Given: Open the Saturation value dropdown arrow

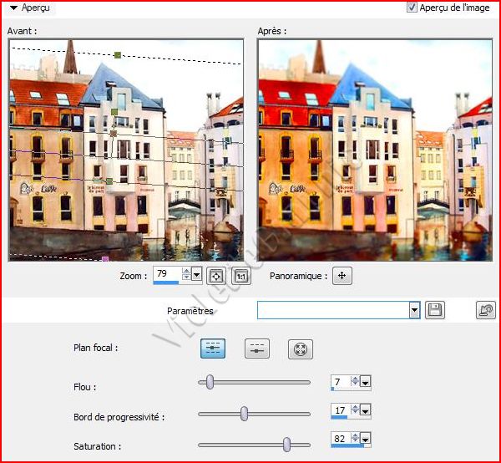Looking at the screenshot, I should pos(365,440).
